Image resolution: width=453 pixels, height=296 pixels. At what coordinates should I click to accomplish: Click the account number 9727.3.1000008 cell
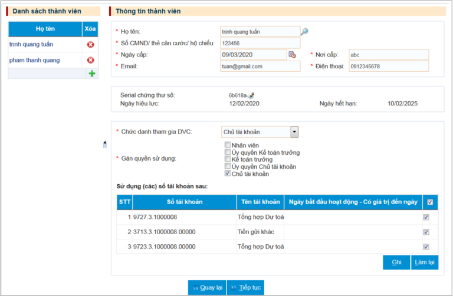185,217
